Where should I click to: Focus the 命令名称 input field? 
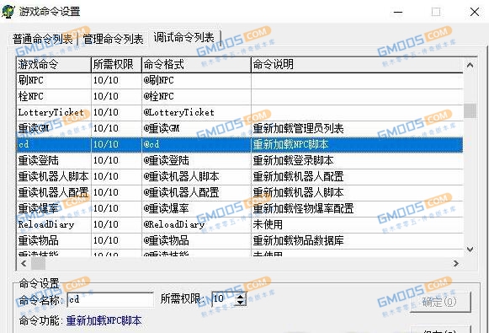(x=110, y=300)
